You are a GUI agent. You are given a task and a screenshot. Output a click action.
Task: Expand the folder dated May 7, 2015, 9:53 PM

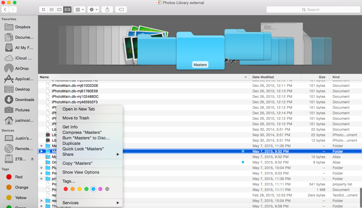coord(42,173)
